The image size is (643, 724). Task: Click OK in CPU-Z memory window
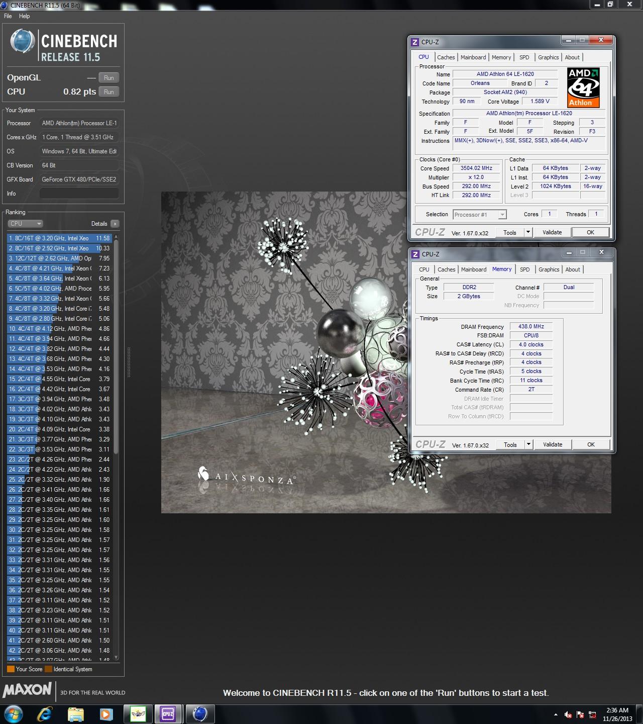591,444
